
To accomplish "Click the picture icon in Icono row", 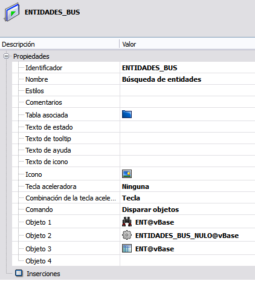I will [x=127, y=174].
